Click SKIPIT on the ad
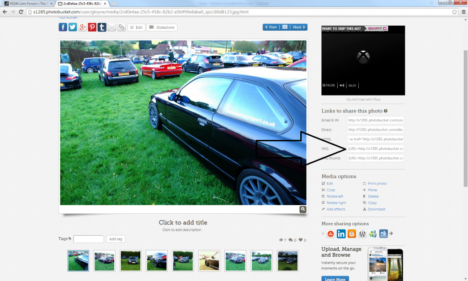Image resolution: width=468 pixels, height=281 pixels. pos(377,29)
